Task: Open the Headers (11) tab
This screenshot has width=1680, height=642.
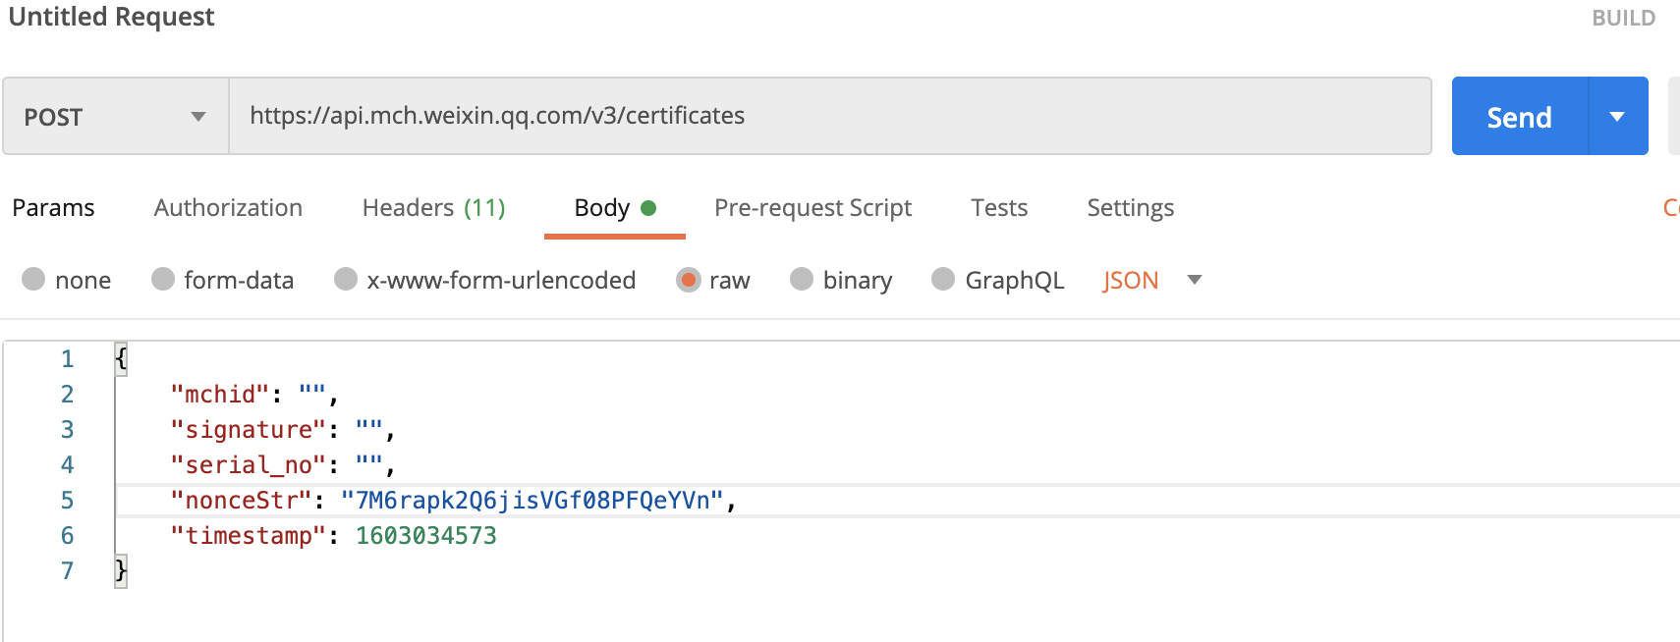Action: coord(433,208)
